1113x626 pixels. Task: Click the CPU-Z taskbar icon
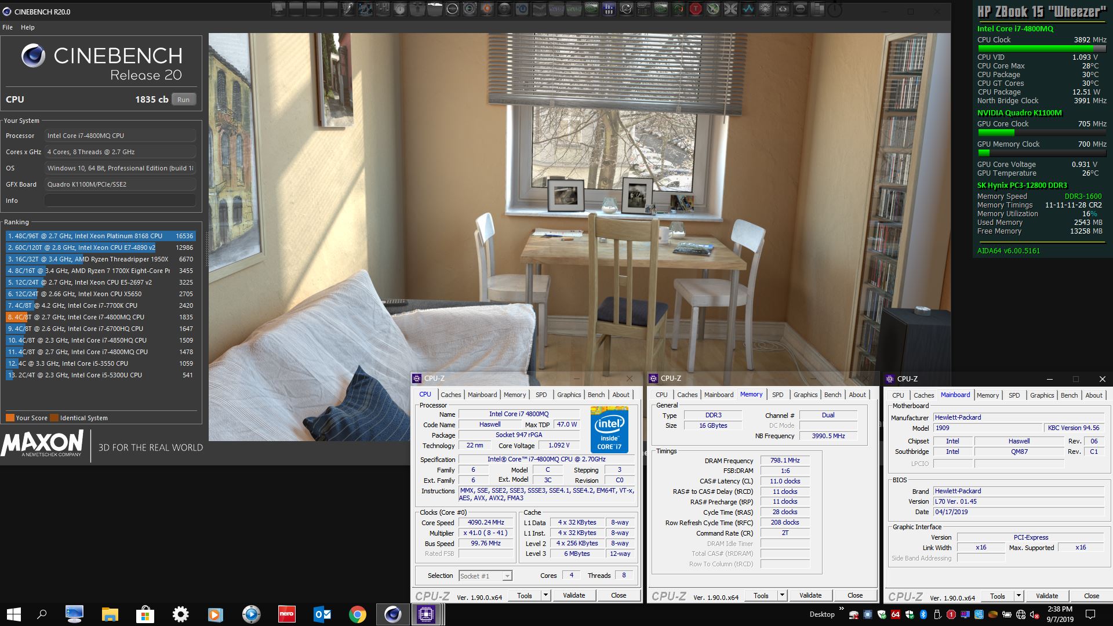coord(426,614)
